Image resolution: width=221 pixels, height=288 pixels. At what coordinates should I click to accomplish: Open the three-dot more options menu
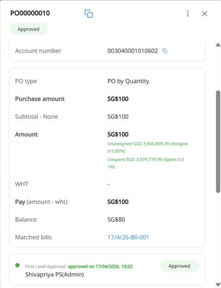point(188,14)
